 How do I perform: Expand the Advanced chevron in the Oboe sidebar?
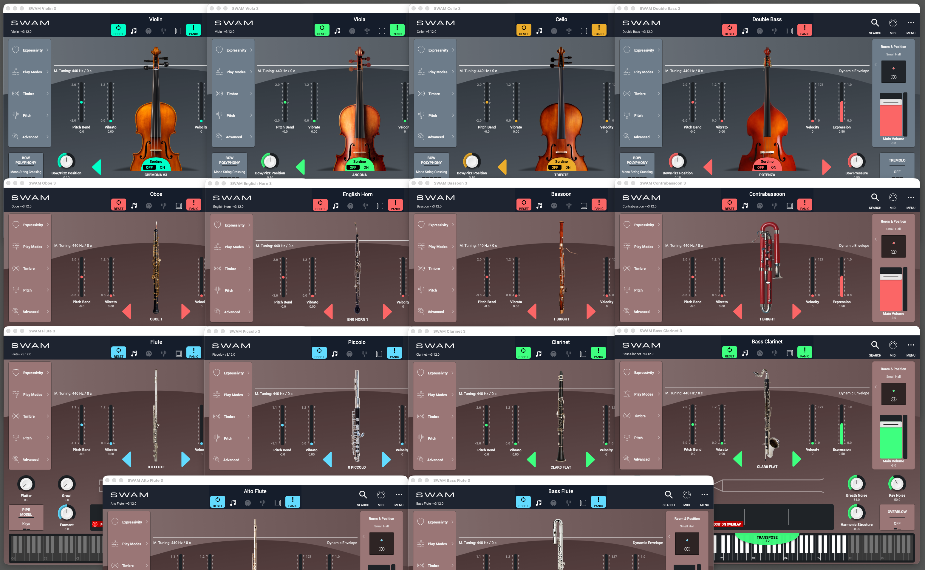48,312
